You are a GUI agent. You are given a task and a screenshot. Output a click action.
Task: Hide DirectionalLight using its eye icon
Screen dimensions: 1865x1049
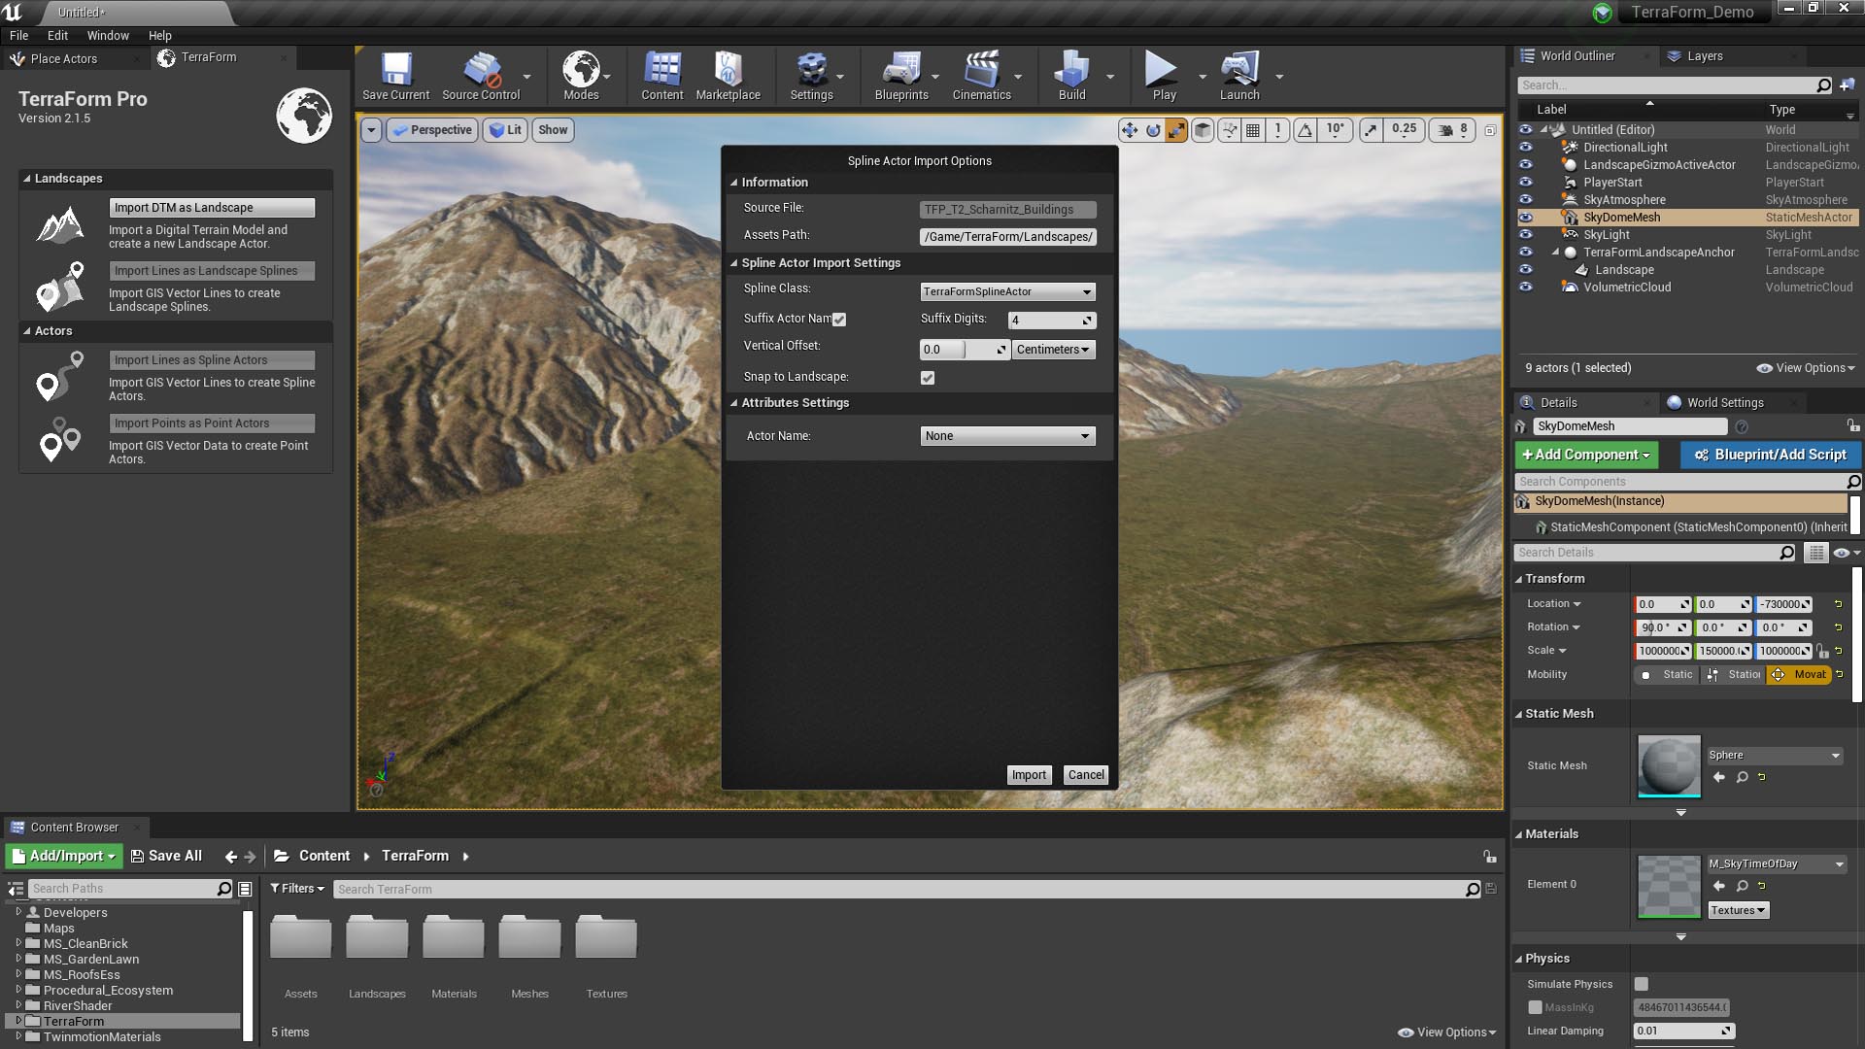[1525, 148]
